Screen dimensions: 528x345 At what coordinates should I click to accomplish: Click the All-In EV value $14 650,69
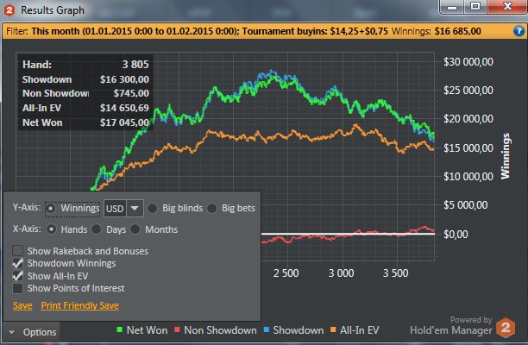coord(124,108)
